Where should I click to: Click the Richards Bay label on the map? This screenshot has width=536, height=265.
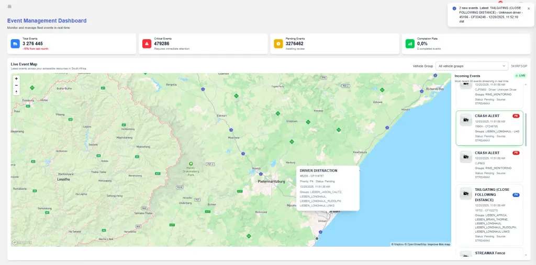coord(435,89)
